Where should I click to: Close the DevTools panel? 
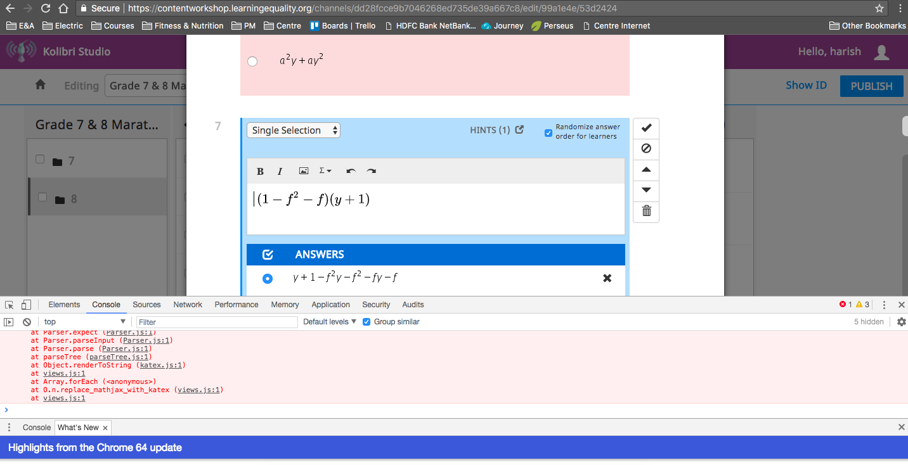point(901,305)
